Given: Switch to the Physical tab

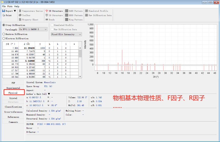Looking at the screenshot, I should pos(13,93).
